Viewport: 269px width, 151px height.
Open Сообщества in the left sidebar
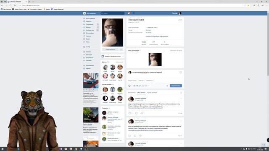pos(90,30)
